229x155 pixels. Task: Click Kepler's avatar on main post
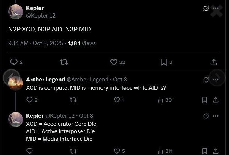click(16, 12)
